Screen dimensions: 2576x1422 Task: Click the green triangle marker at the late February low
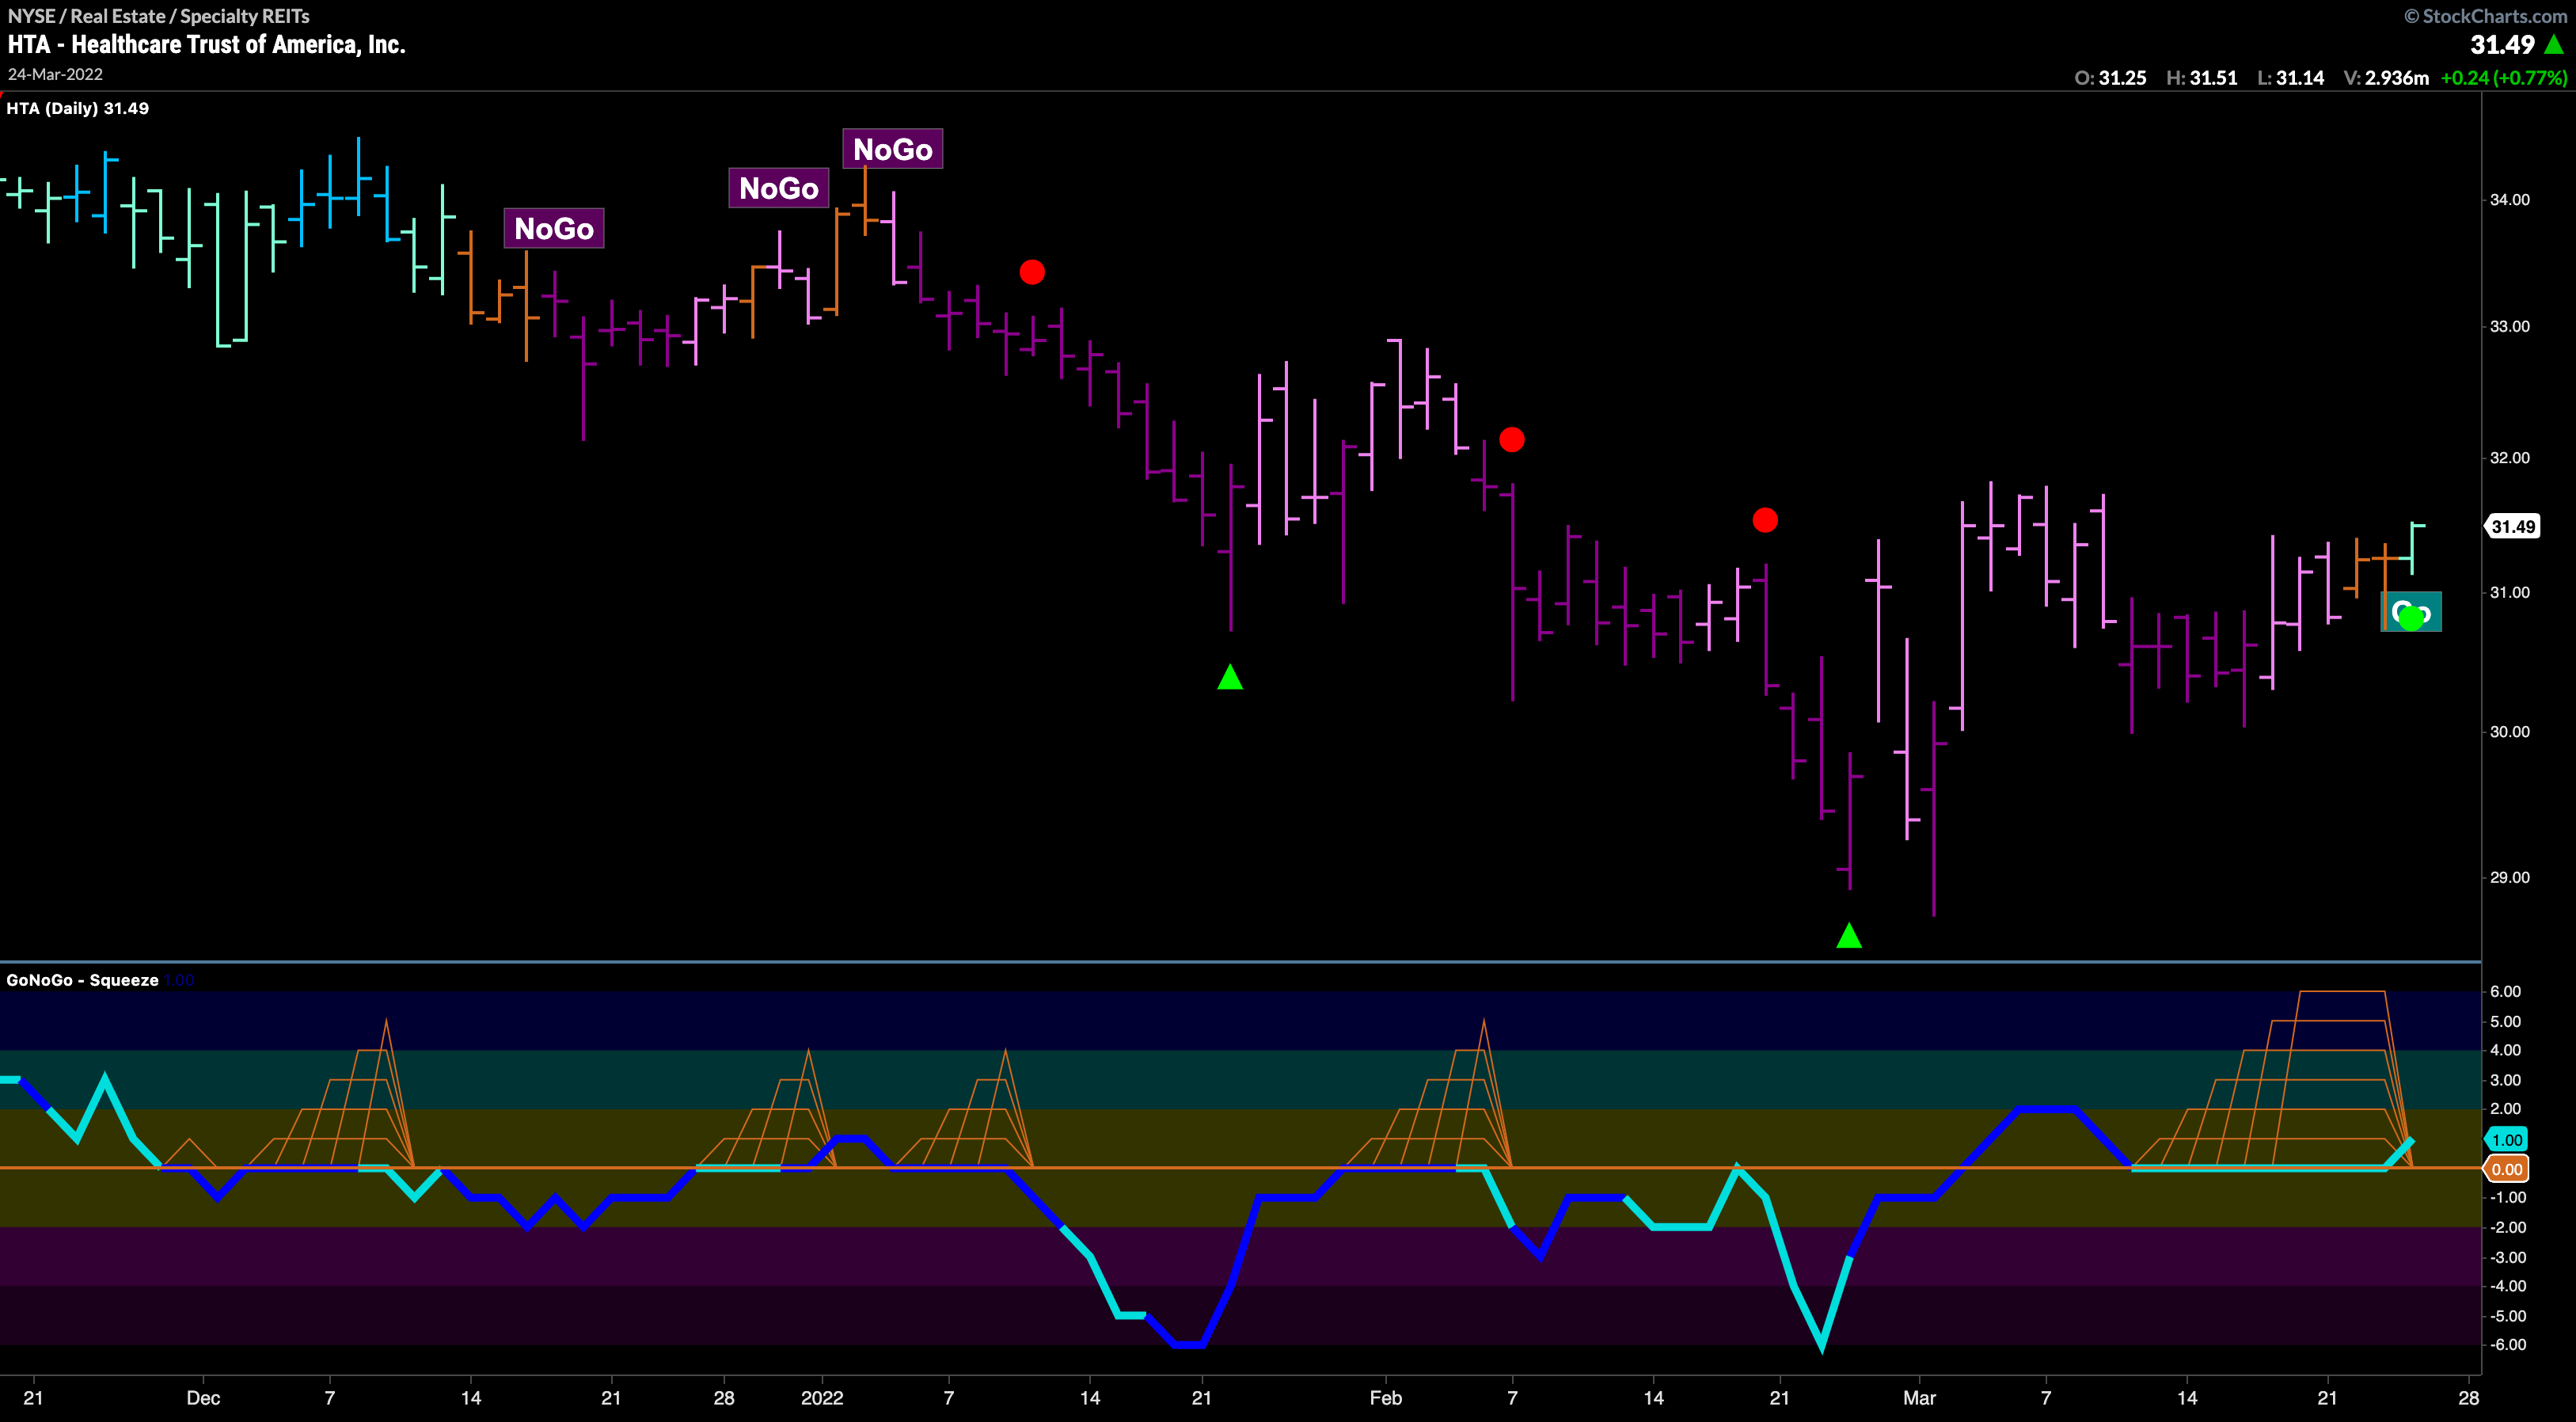coord(1849,935)
